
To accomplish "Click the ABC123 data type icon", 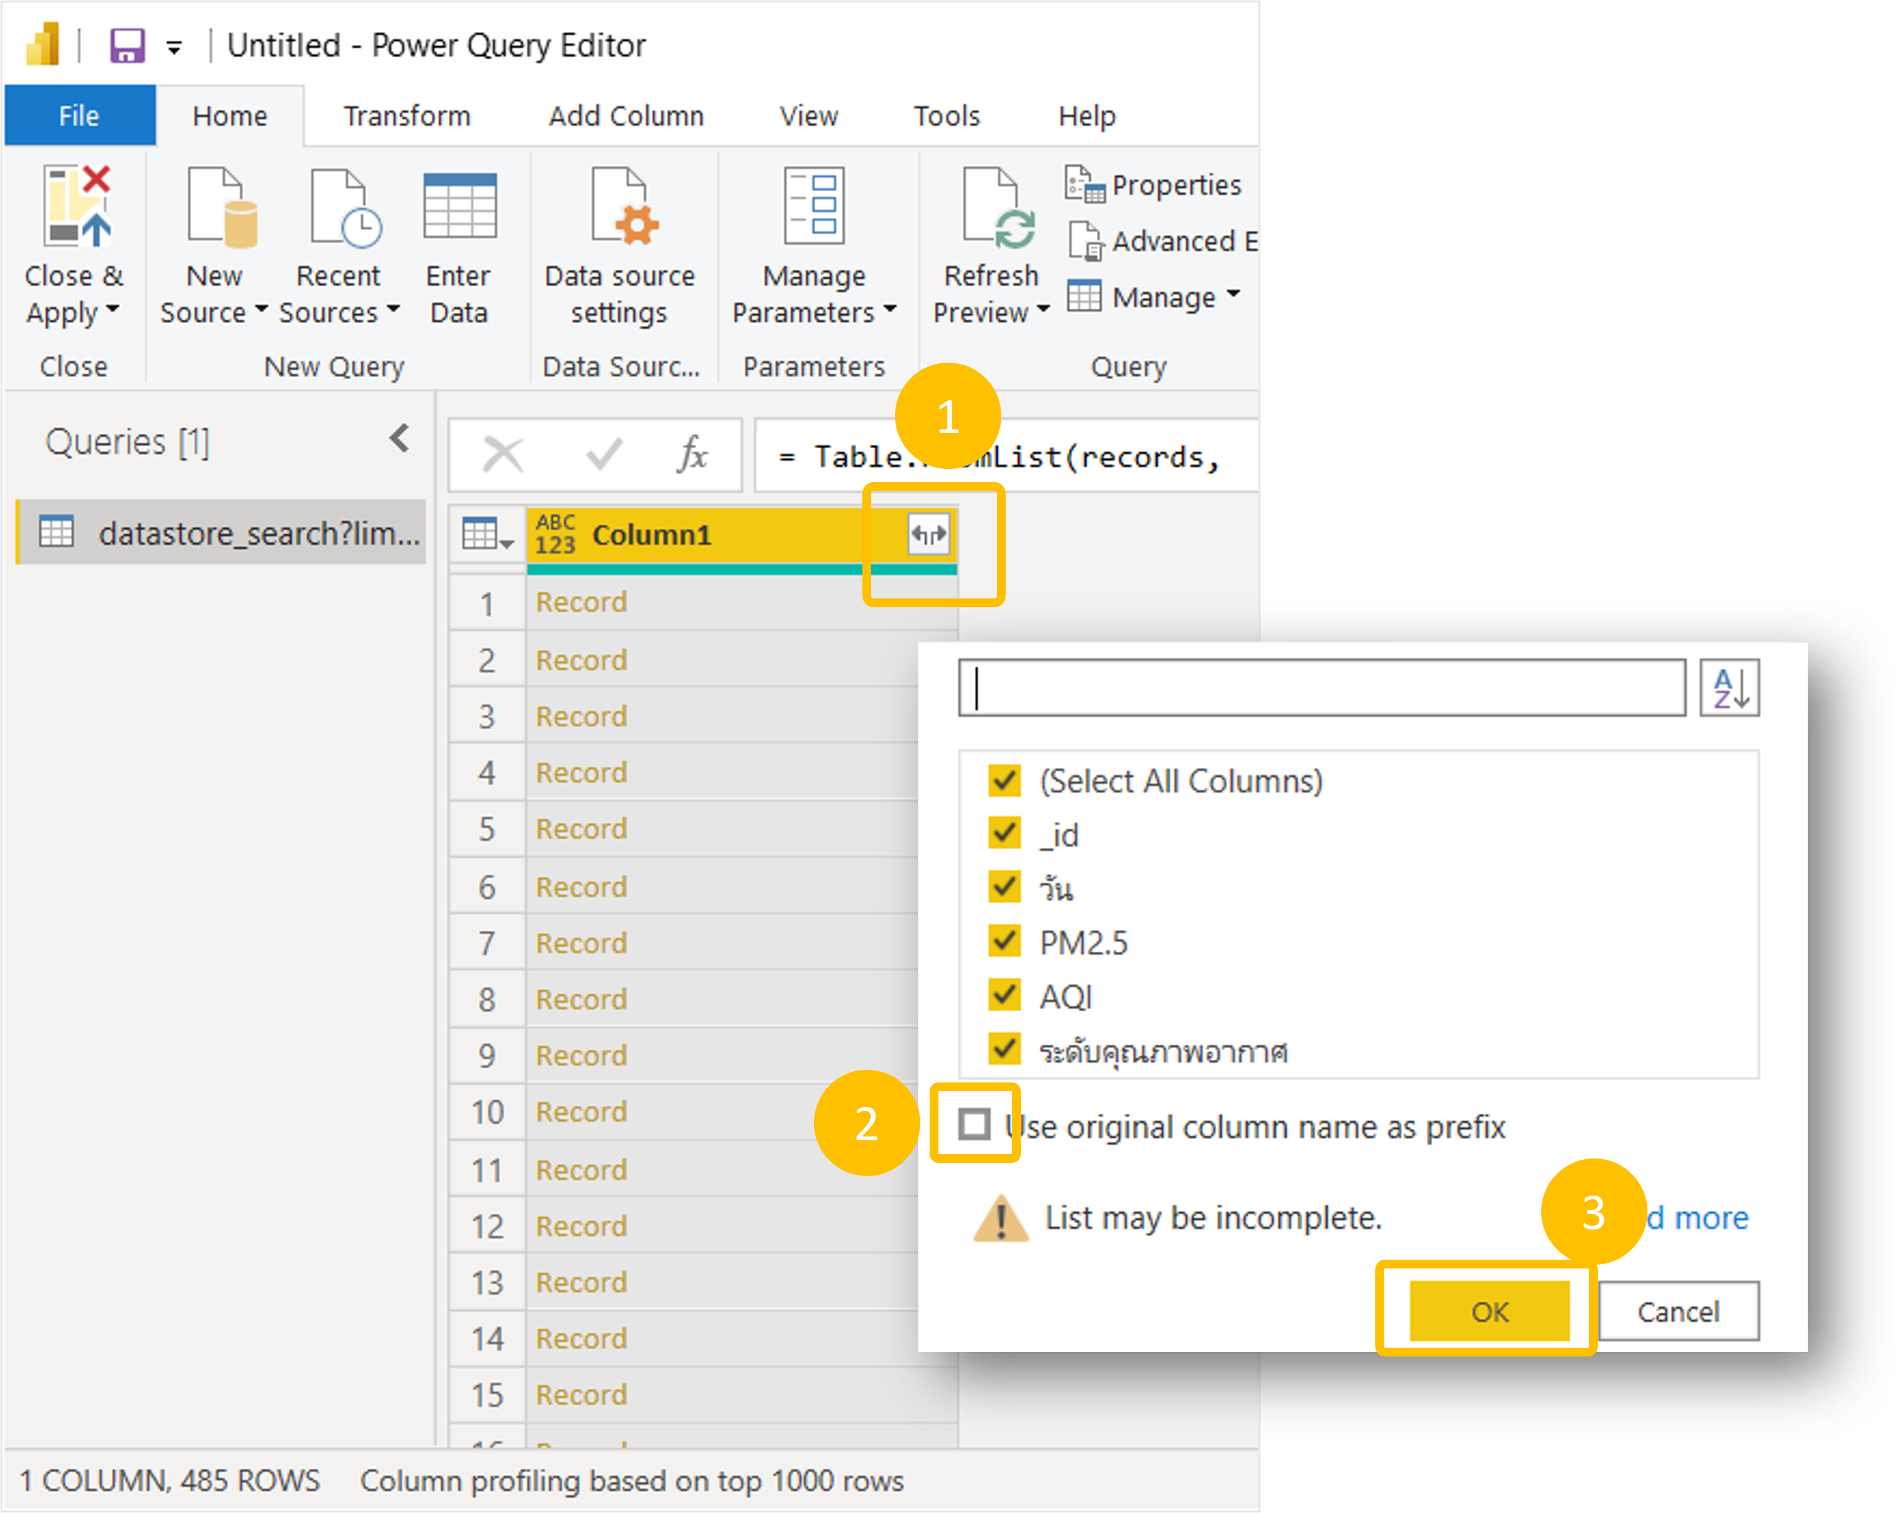I will point(555,534).
